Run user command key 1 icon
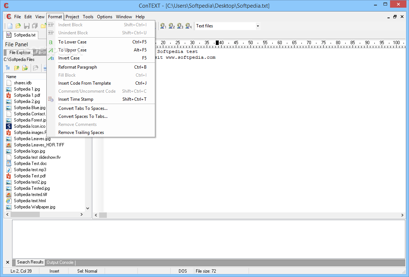 point(163,26)
